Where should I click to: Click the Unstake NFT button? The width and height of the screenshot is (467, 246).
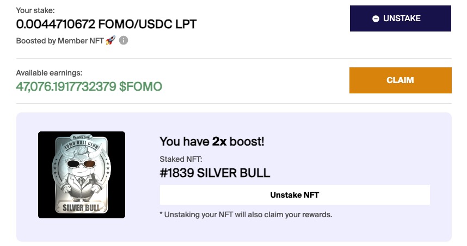point(294,195)
